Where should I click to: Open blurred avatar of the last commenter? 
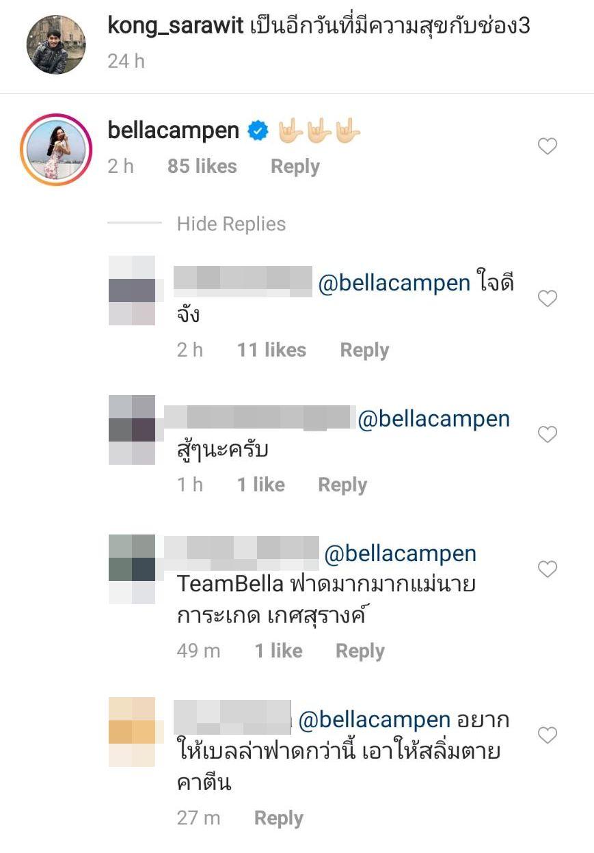point(132,732)
